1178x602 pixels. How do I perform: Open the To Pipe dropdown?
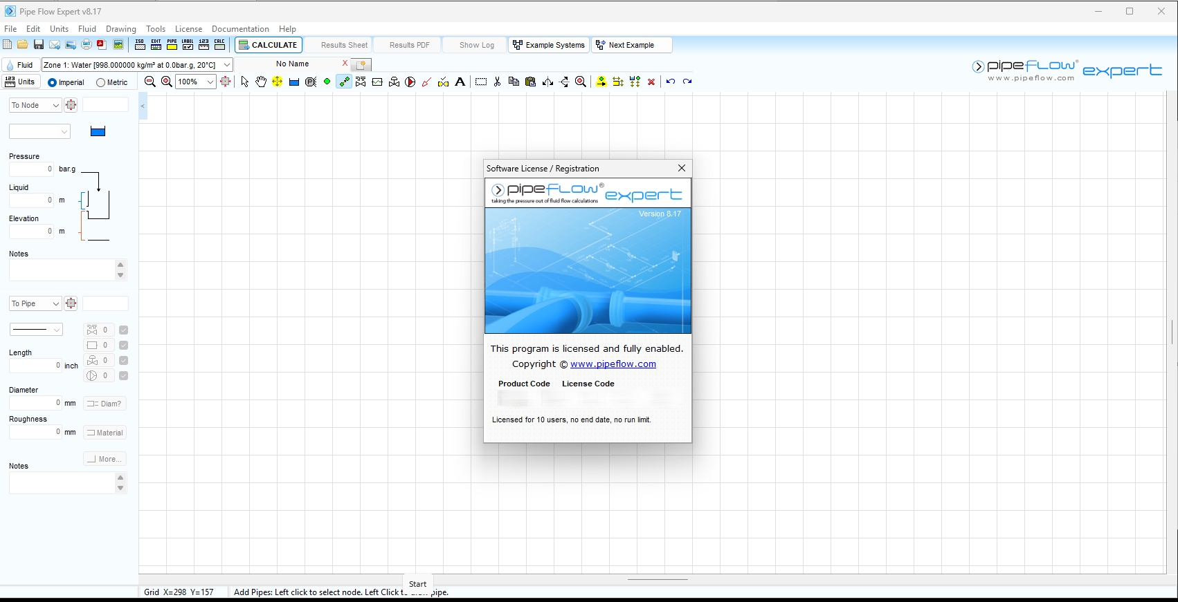coord(35,303)
